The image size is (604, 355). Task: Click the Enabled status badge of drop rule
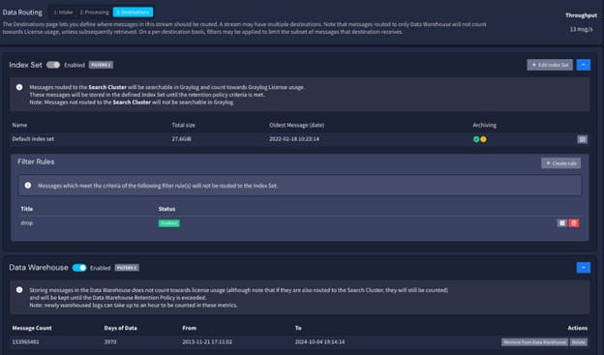click(169, 222)
